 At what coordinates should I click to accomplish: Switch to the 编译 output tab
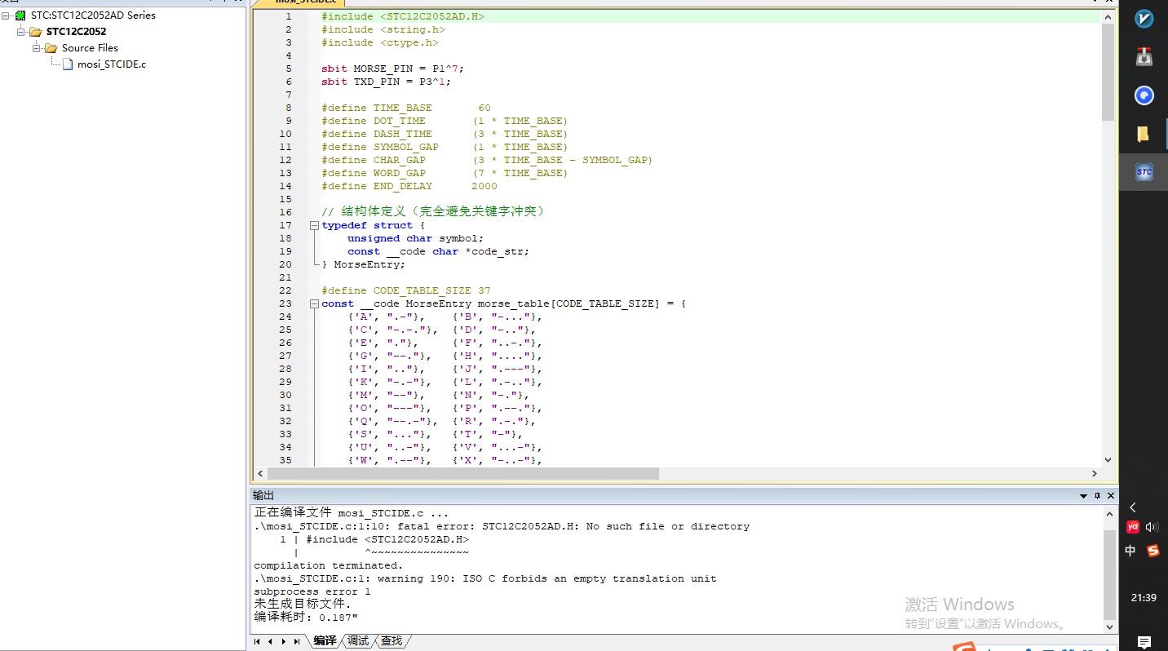(325, 641)
